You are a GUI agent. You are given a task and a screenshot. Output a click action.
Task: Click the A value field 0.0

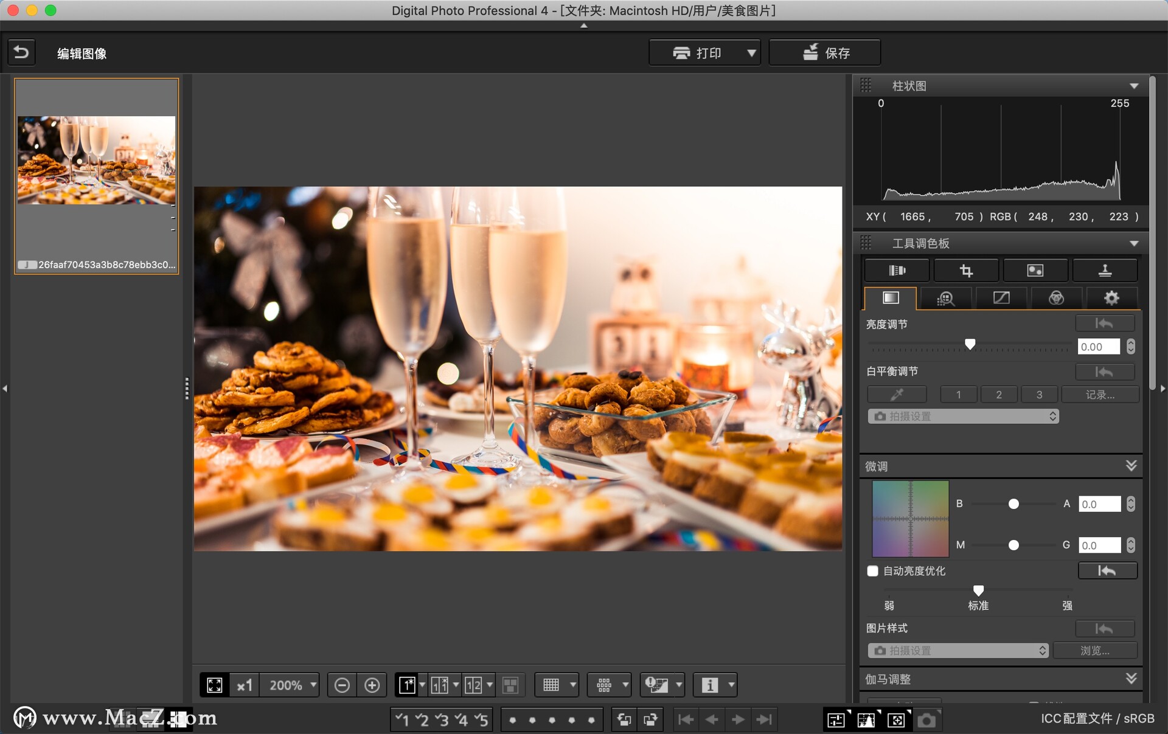pos(1099,504)
